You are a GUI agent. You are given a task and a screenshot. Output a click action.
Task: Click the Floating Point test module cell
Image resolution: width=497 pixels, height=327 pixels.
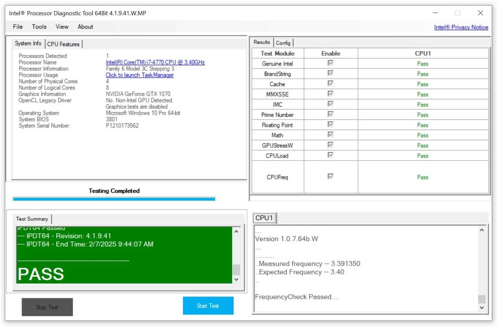(x=278, y=125)
